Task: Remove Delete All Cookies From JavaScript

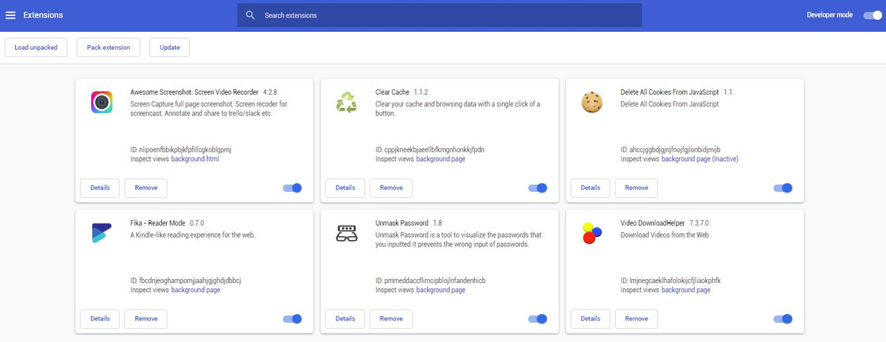Action: click(636, 188)
